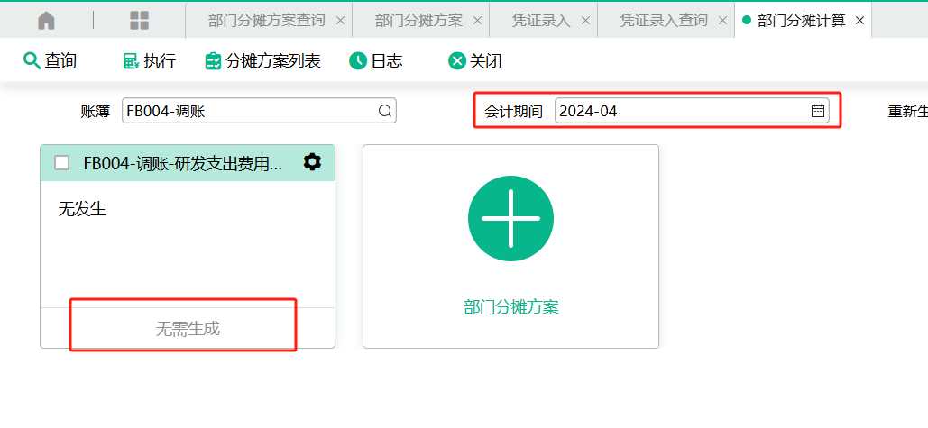Screen dimensions: 928x428
Task: Switch to 凭证录入查询 tab
Action: [664, 21]
